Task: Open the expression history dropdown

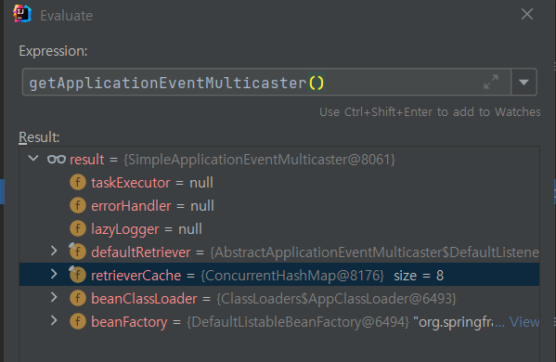Action: point(524,83)
